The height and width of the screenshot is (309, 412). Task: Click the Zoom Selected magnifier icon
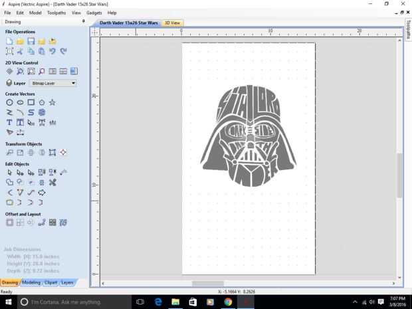(42, 71)
